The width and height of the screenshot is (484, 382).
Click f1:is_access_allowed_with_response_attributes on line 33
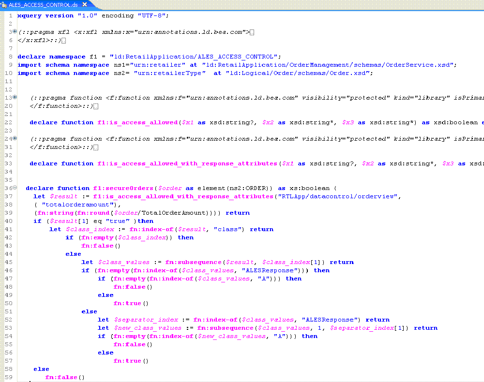click(x=187, y=164)
